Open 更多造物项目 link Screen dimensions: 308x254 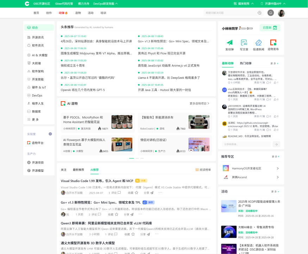coord(199,104)
